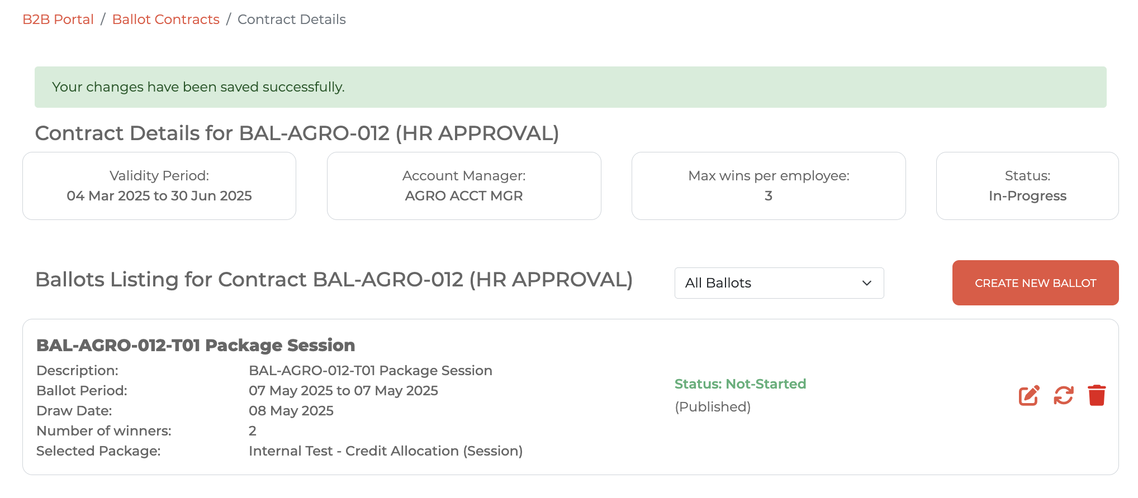This screenshot has height=498, width=1138.
Task: Click the Max wins per employee card
Action: pos(769,186)
